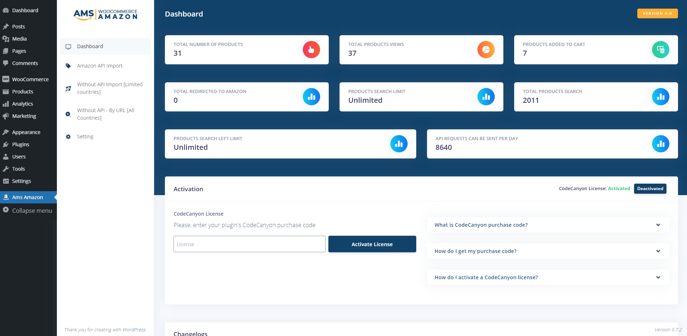Click the Pages icon in the sidebar
This screenshot has width=687, height=336.
(6, 51)
